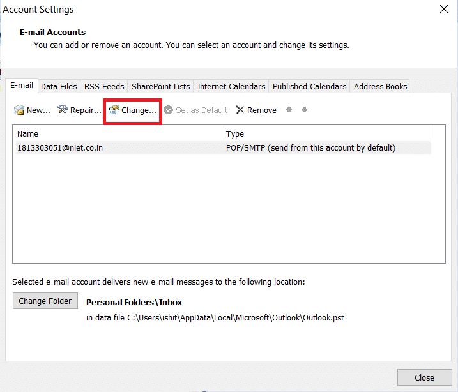Click the Close button at the bottom
458x392 pixels.
pos(424,377)
